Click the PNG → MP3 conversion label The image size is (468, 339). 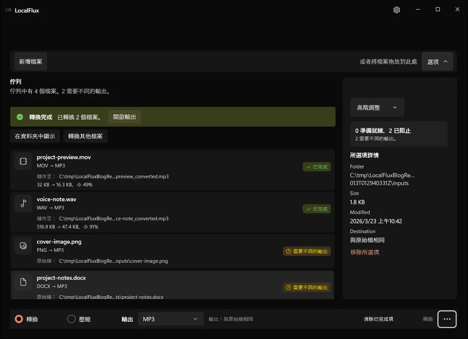[x=50, y=250]
